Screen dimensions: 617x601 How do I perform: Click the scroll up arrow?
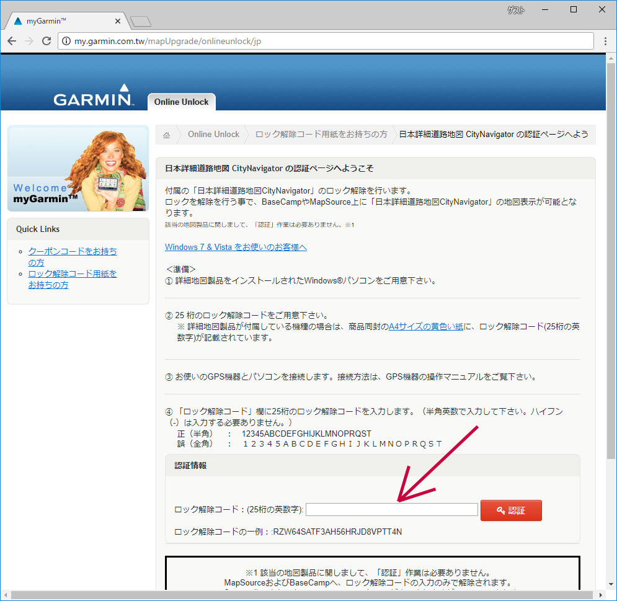click(611, 58)
